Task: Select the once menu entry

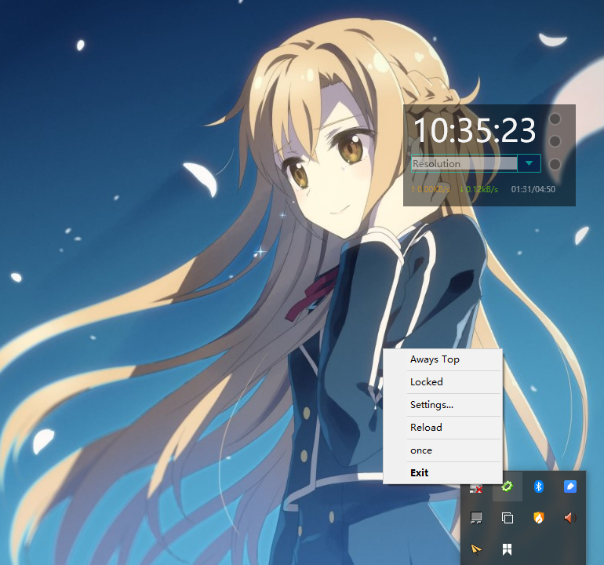Action: pos(443,450)
